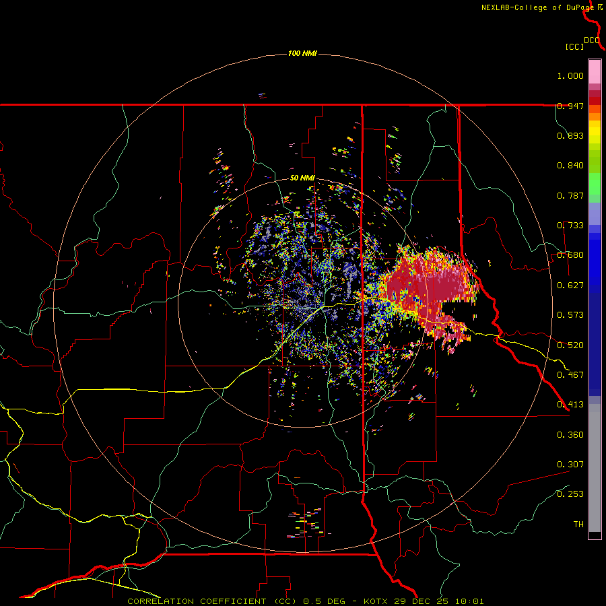Click the 0.307 legend value
The width and height of the screenshot is (606, 606).
(570, 465)
